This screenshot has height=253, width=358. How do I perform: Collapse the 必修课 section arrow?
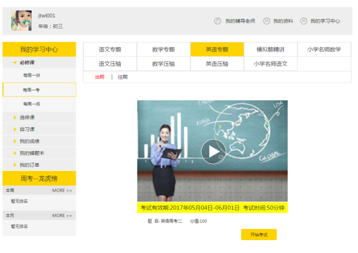click(15, 63)
